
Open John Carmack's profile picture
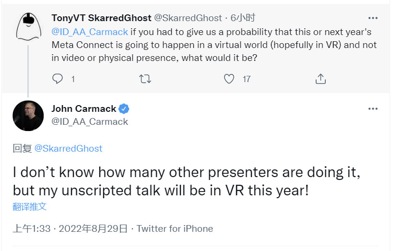[x=28, y=116]
